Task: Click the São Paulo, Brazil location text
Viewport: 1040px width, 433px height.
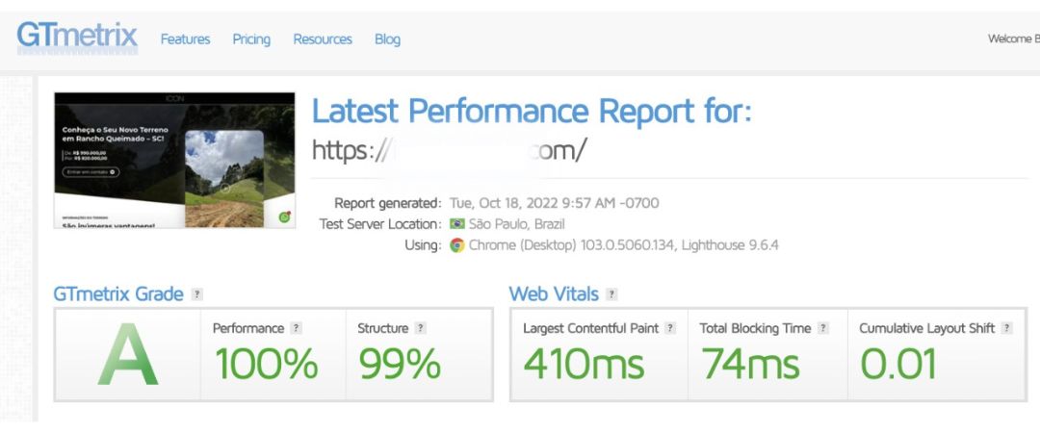Action: [517, 224]
